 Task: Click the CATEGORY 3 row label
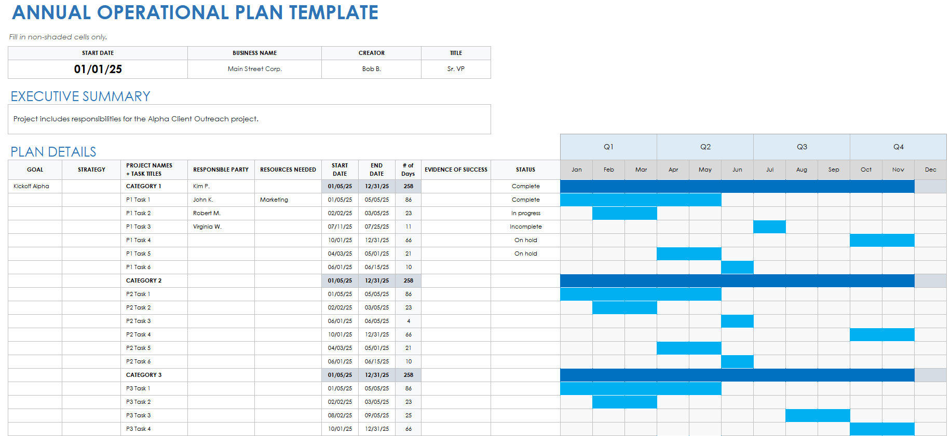pyautogui.click(x=154, y=375)
